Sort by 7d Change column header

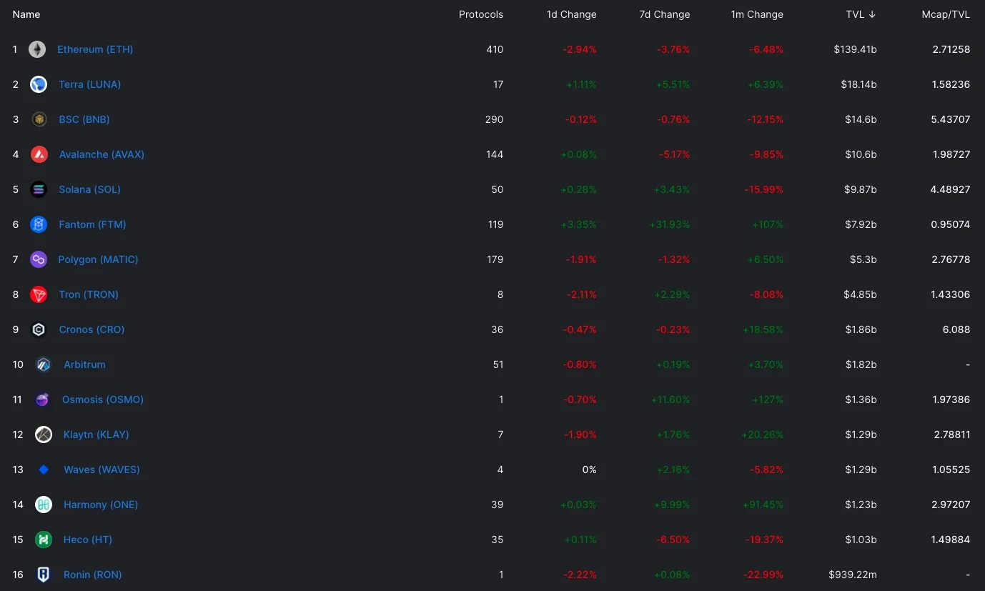click(x=664, y=14)
